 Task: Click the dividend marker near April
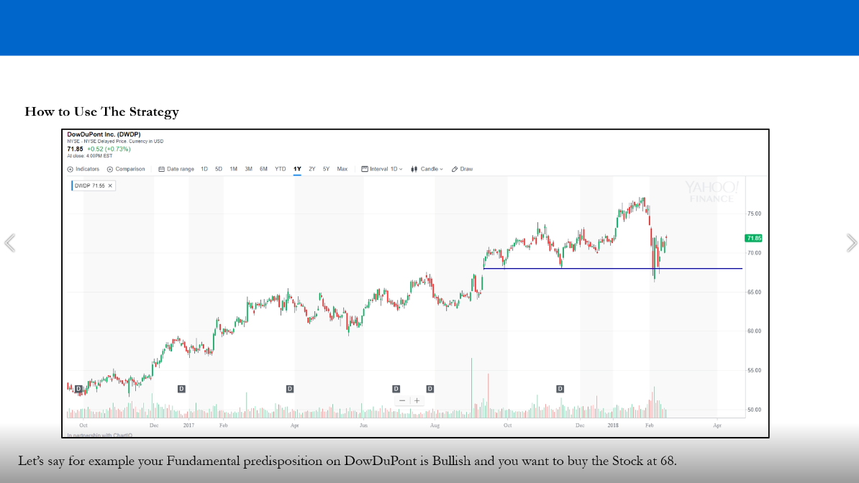[x=290, y=389]
